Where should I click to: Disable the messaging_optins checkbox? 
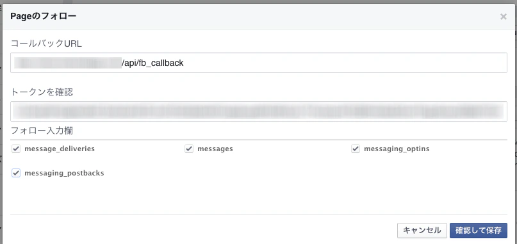pos(356,149)
